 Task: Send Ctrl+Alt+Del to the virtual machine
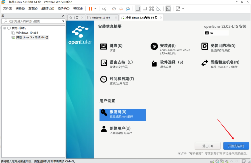104,9
